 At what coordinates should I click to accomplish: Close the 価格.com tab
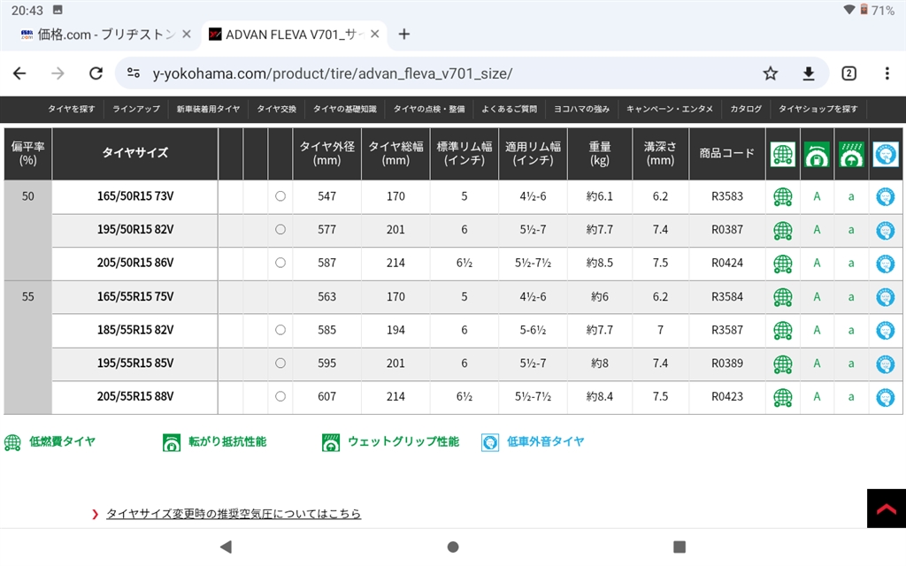point(187,34)
